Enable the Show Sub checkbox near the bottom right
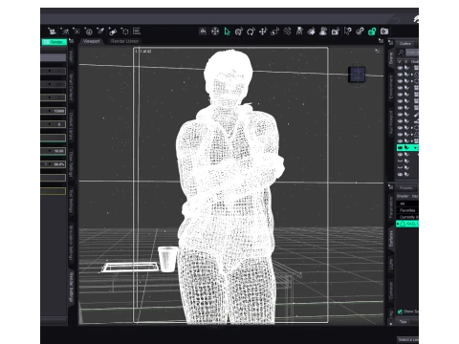 pyautogui.click(x=400, y=312)
